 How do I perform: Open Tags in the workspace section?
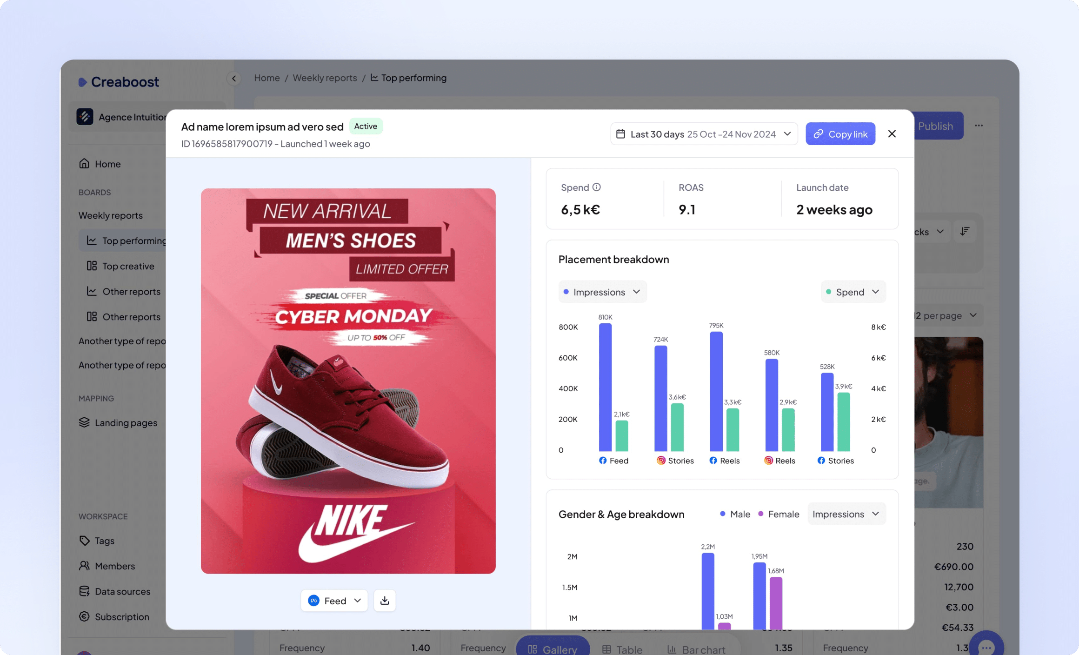tap(98, 541)
